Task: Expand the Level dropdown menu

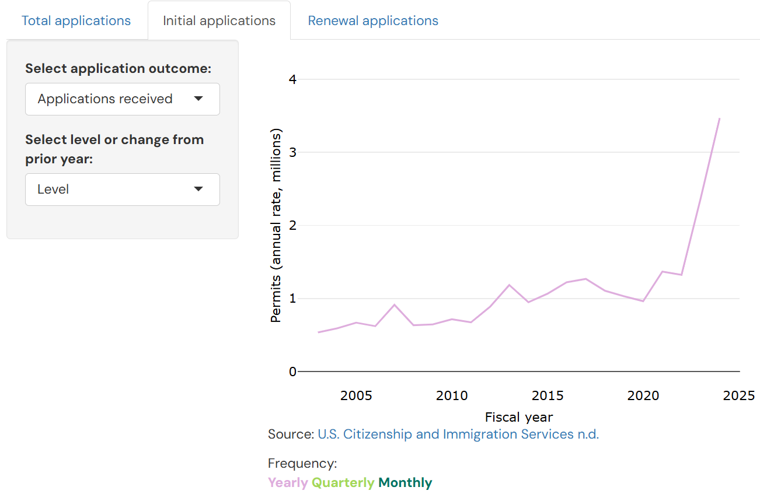Action: (x=123, y=190)
